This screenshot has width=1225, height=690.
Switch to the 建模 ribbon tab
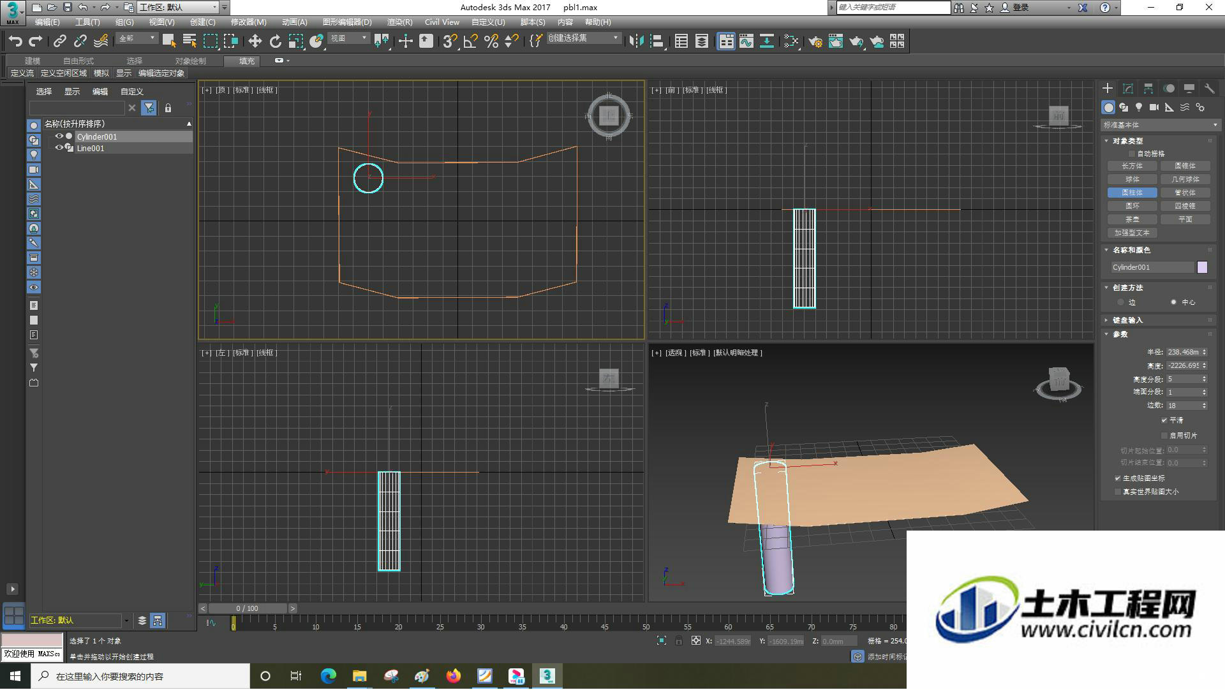[x=33, y=61]
